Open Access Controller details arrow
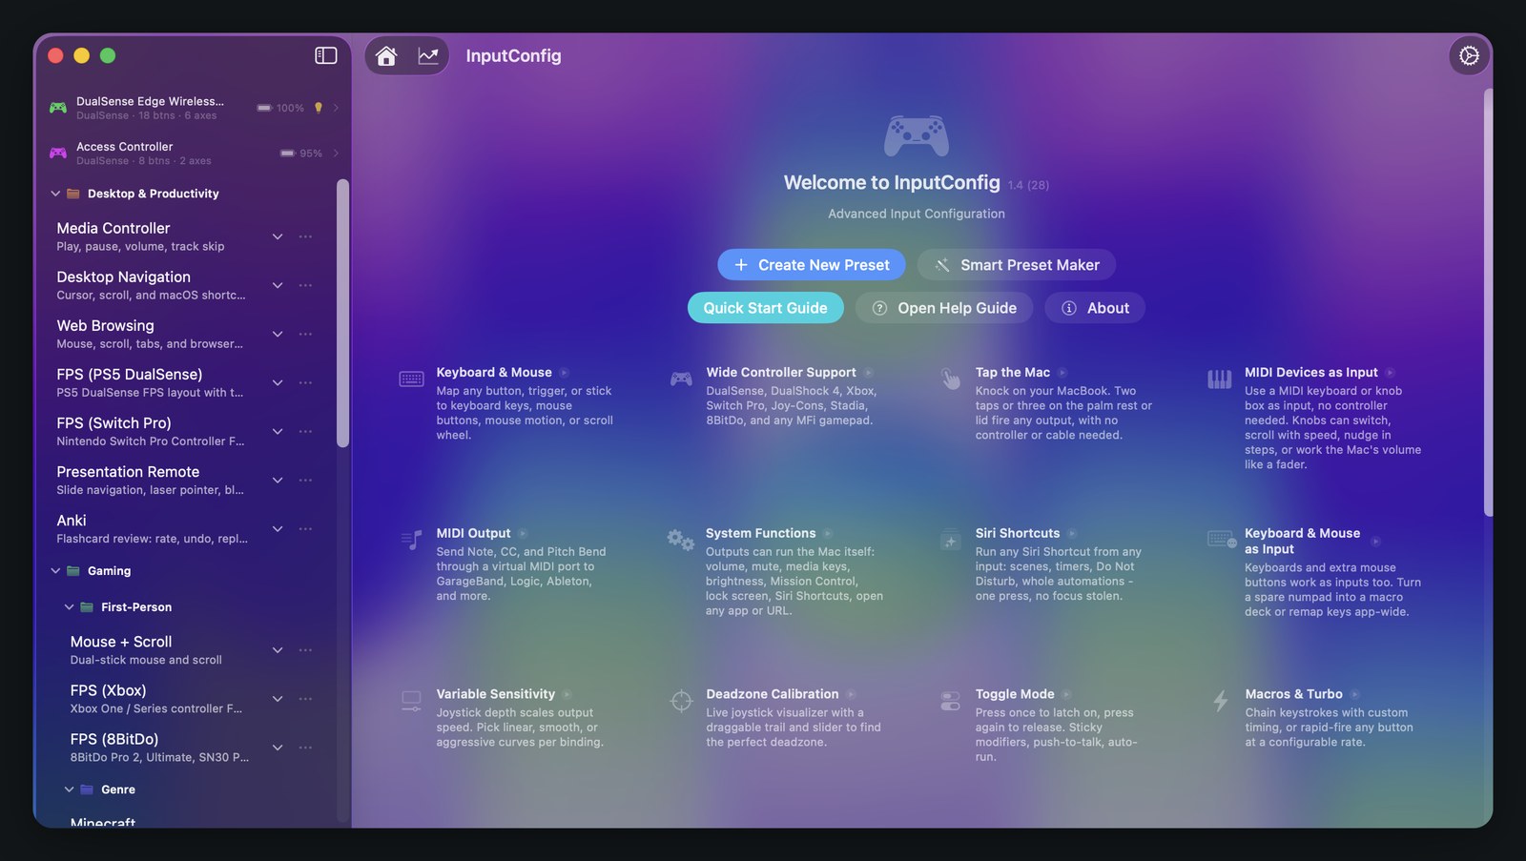This screenshot has width=1526, height=861. pyautogui.click(x=336, y=153)
